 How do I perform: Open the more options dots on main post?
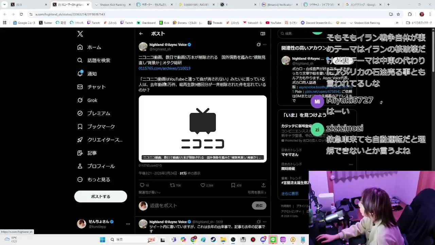click(x=265, y=45)
